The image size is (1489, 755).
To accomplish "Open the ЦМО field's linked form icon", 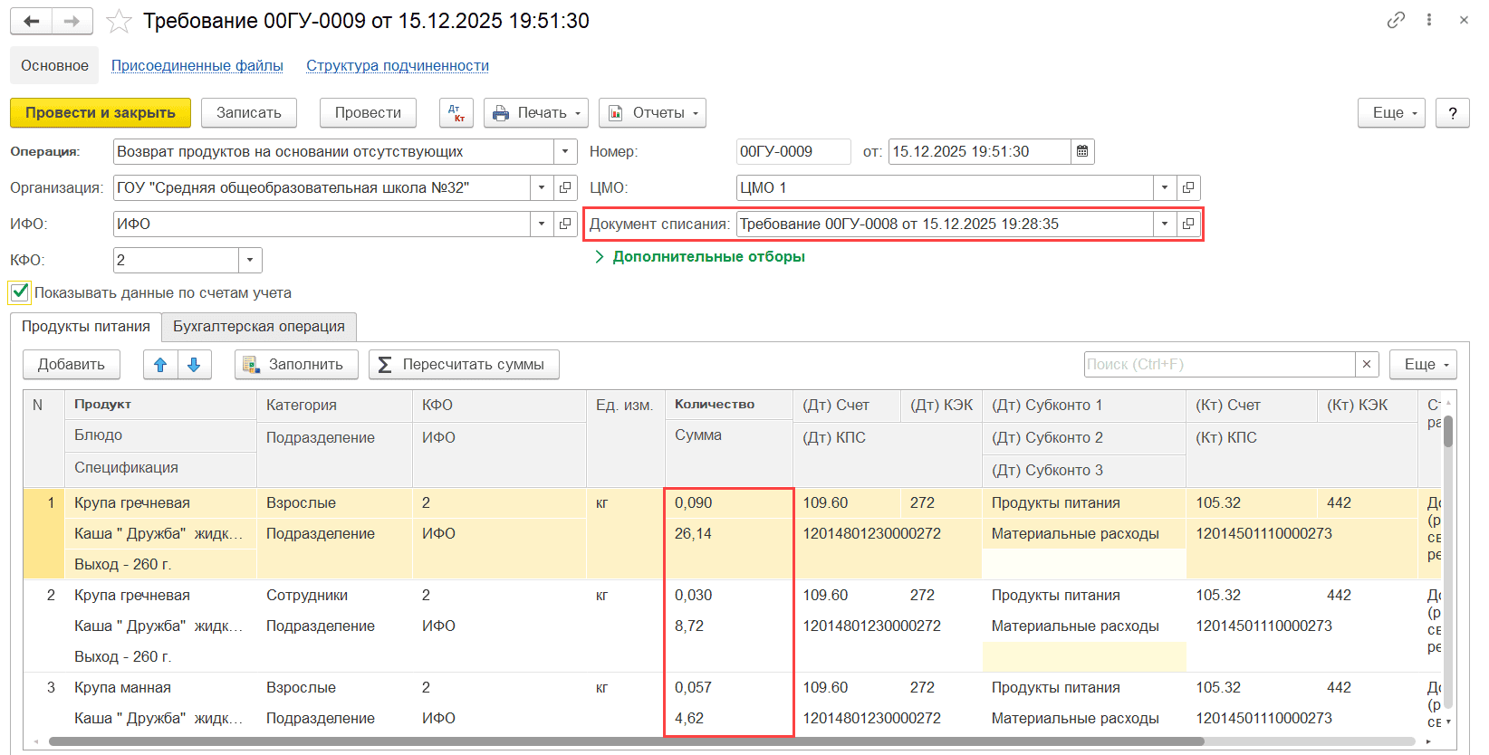I will click(x=1188, y=188).
